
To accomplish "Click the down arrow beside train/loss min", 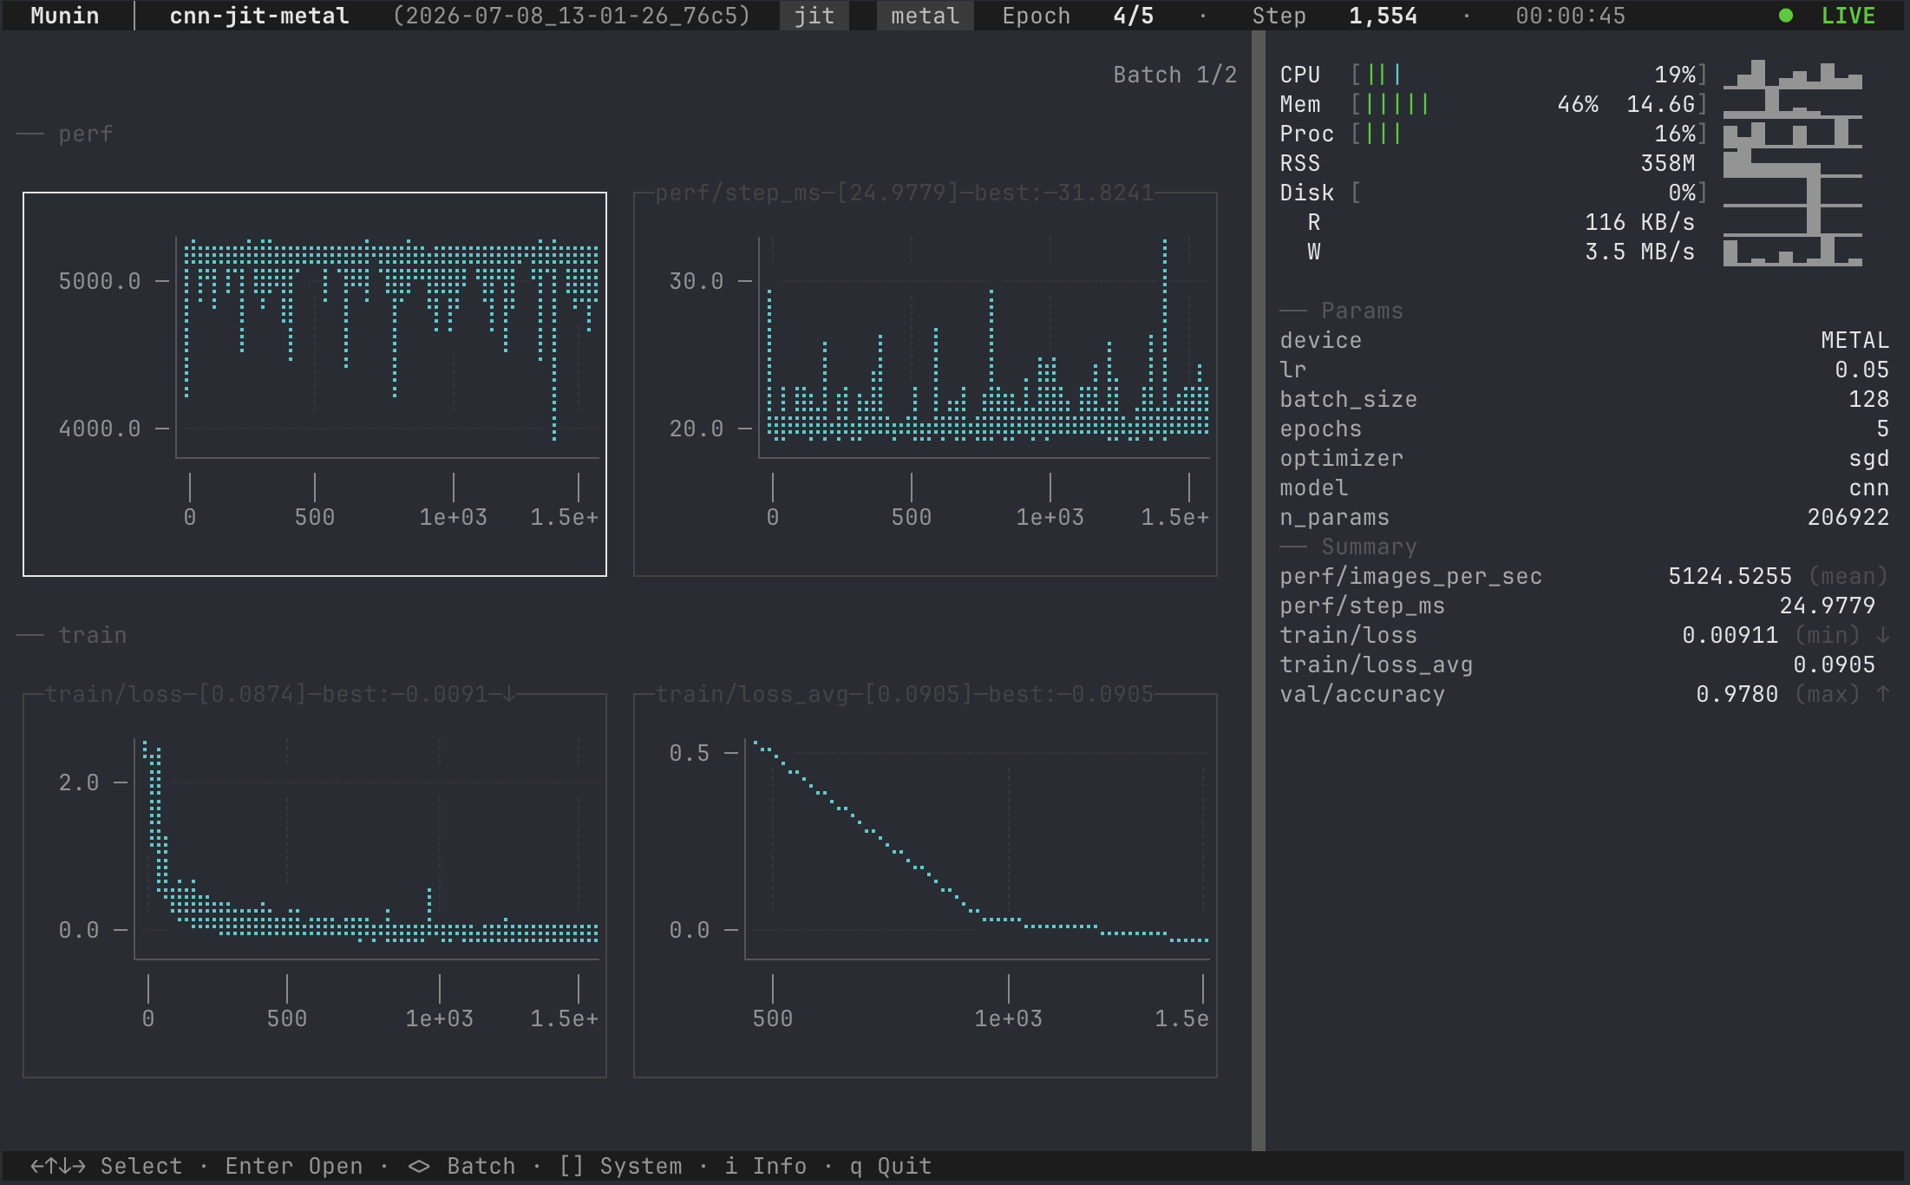I will click(x=1883, y=635).
